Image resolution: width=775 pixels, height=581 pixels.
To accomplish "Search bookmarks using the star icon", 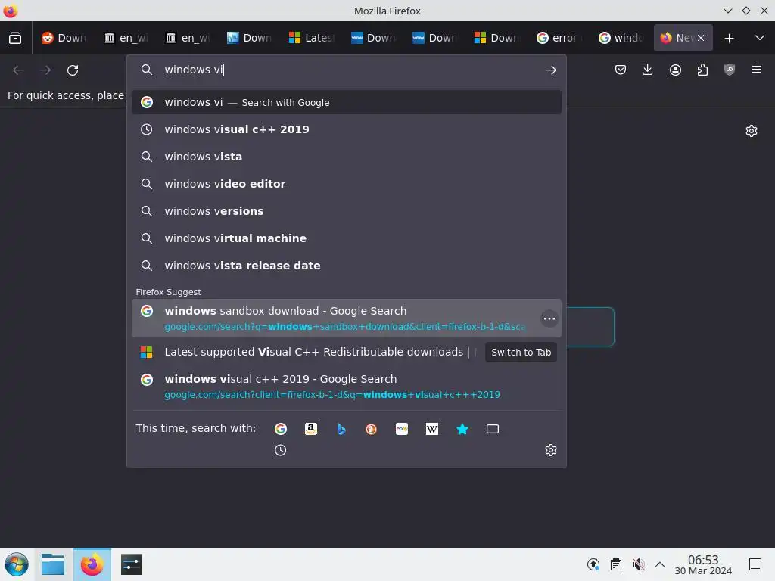I will point(462,429).
